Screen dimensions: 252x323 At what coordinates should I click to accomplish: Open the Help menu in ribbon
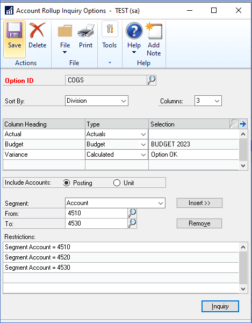[134, 38]
